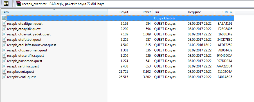
Task: Click size value 26.515
Action: click(x=123, y=77)
